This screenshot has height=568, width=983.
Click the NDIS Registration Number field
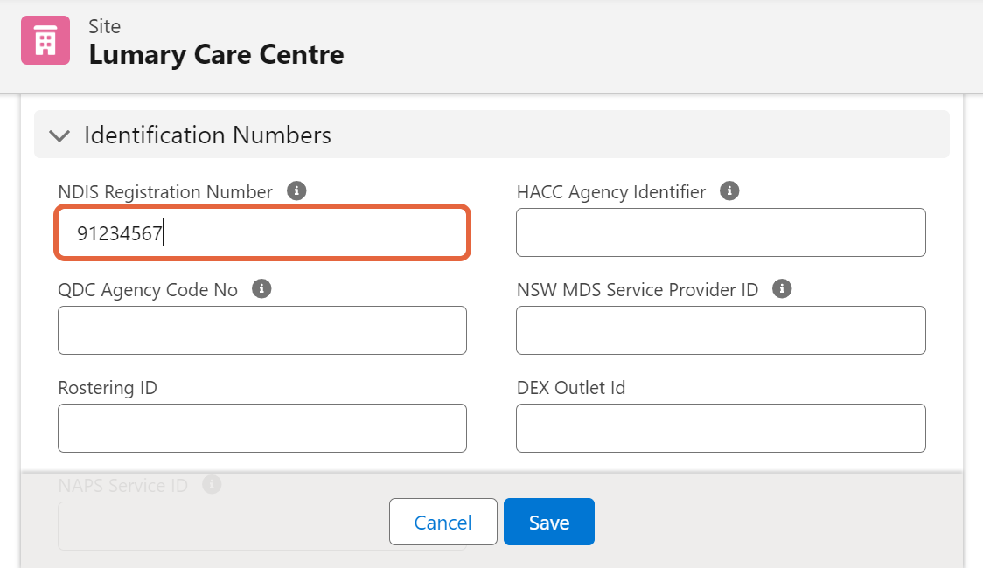tap(262, 232)
